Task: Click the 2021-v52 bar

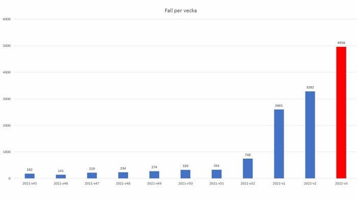Action: click(x=248, y=168)
